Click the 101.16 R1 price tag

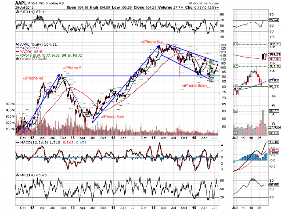click(x=274, y=66)
